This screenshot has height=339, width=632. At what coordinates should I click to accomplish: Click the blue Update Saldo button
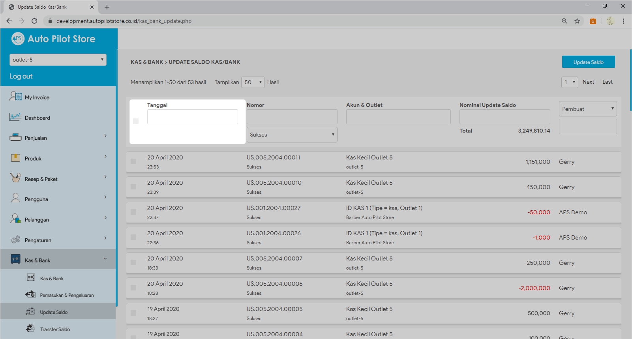point(588,62)
